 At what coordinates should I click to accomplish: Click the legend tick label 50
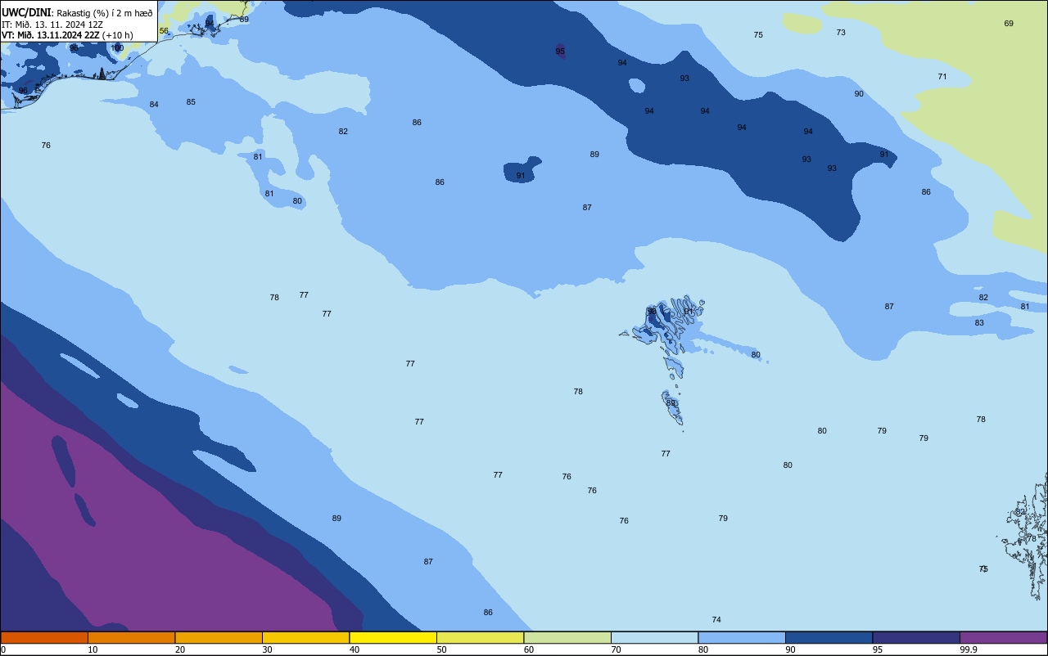coord(441,649)
